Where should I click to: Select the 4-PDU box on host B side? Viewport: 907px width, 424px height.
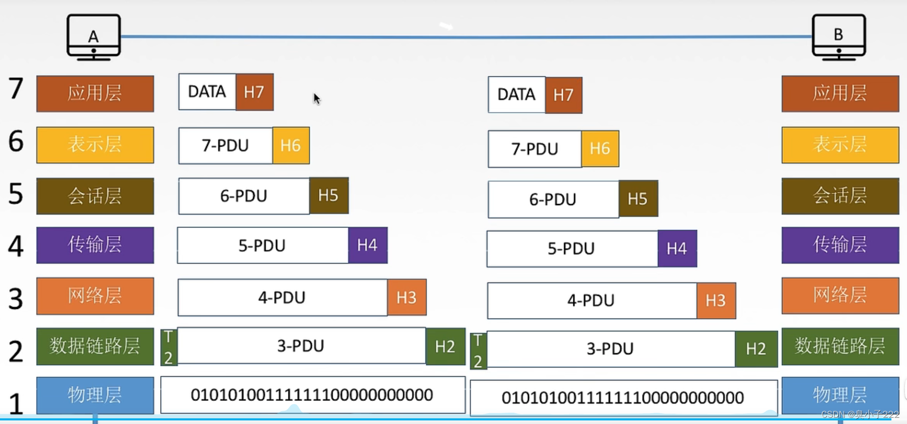point(592,300)
